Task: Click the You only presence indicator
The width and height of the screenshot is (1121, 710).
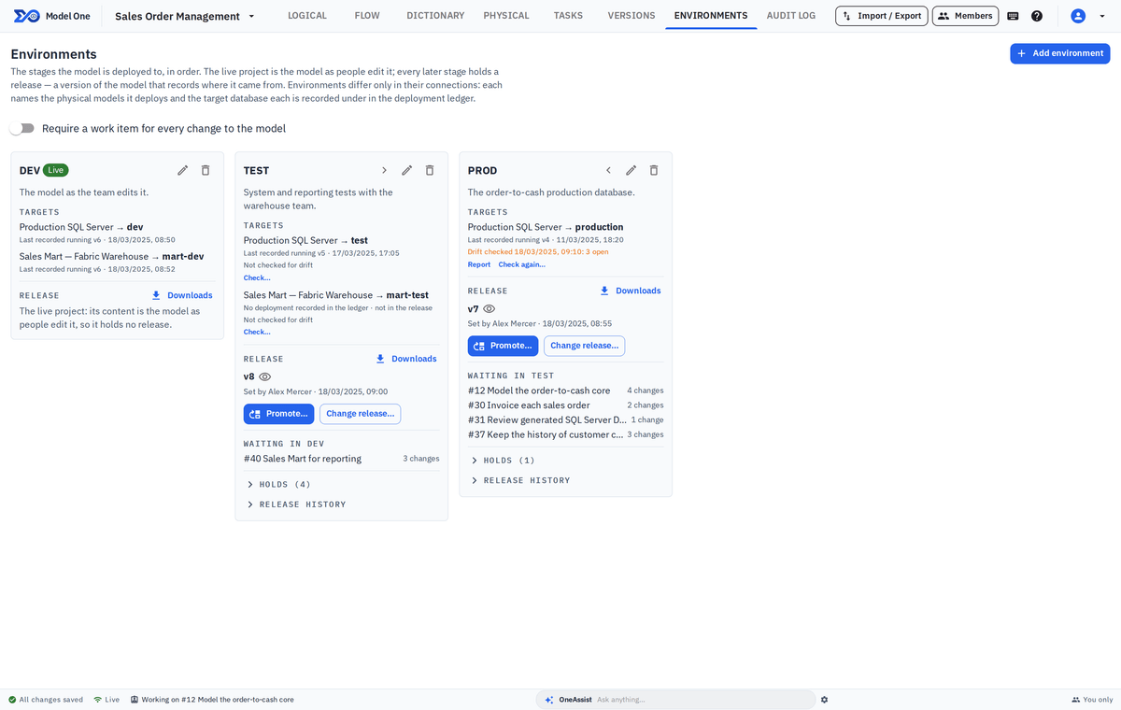Action: coord(1092,699)
